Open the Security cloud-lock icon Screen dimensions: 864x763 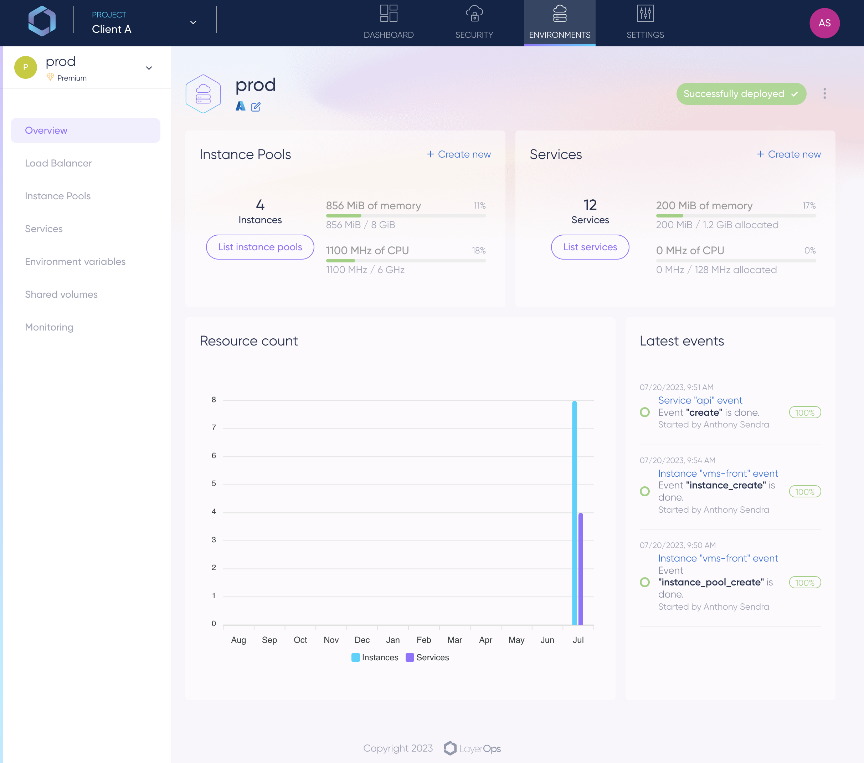(474, 14)
